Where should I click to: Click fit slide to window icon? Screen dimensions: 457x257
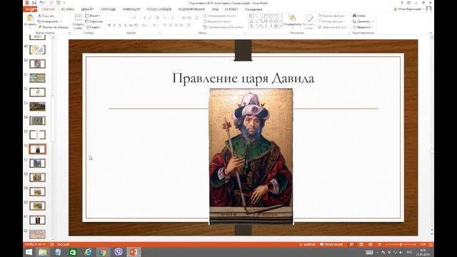coord(431,244)
